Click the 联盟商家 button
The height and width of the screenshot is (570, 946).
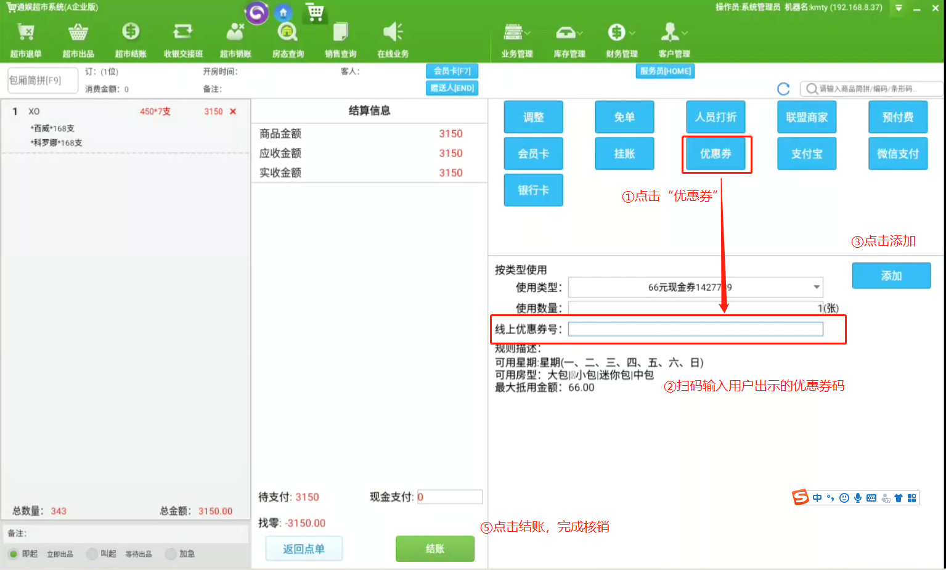click(807, 117)
